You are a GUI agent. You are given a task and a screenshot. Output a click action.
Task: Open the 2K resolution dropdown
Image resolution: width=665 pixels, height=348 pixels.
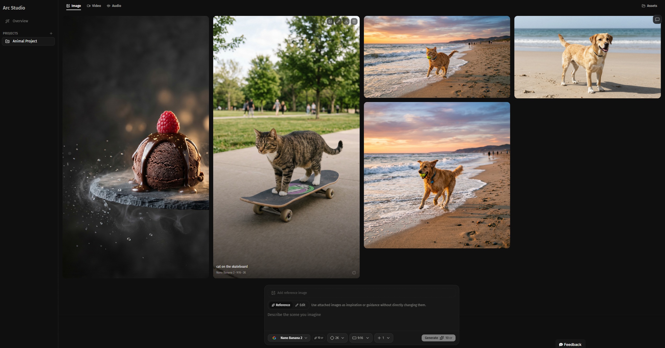pos(337,338)
